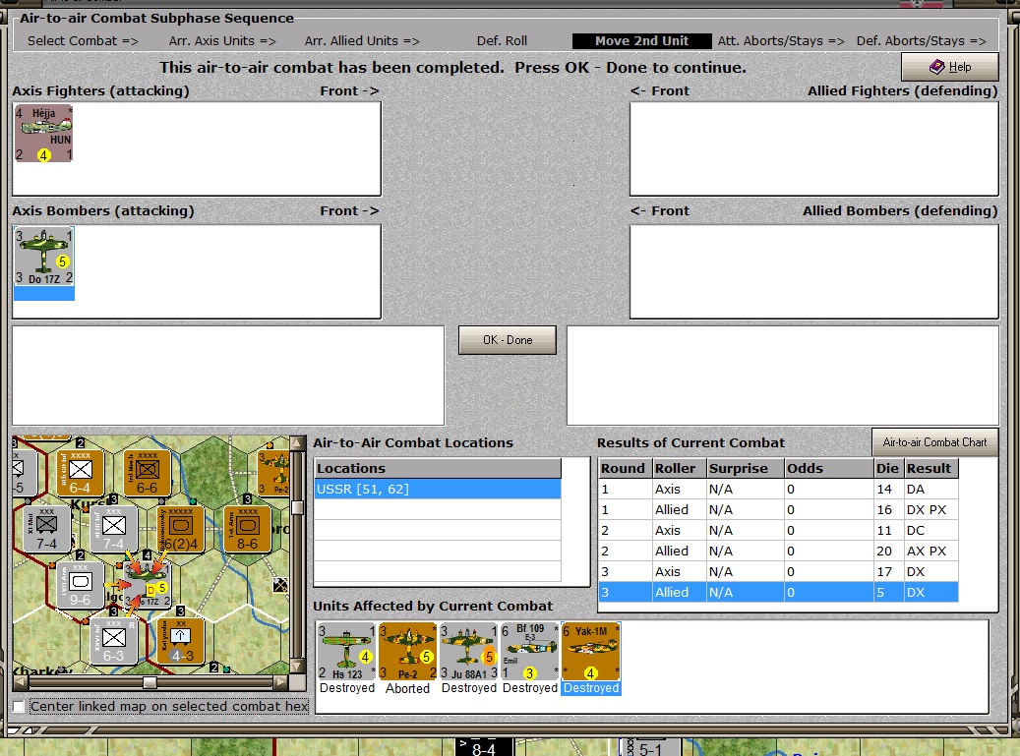
Task: Select the Select Combat subphase step
Action: click(83, 41)
